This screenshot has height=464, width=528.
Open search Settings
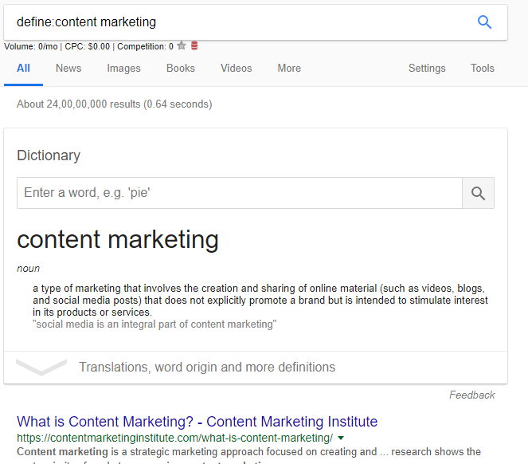(x=427, y=69)
